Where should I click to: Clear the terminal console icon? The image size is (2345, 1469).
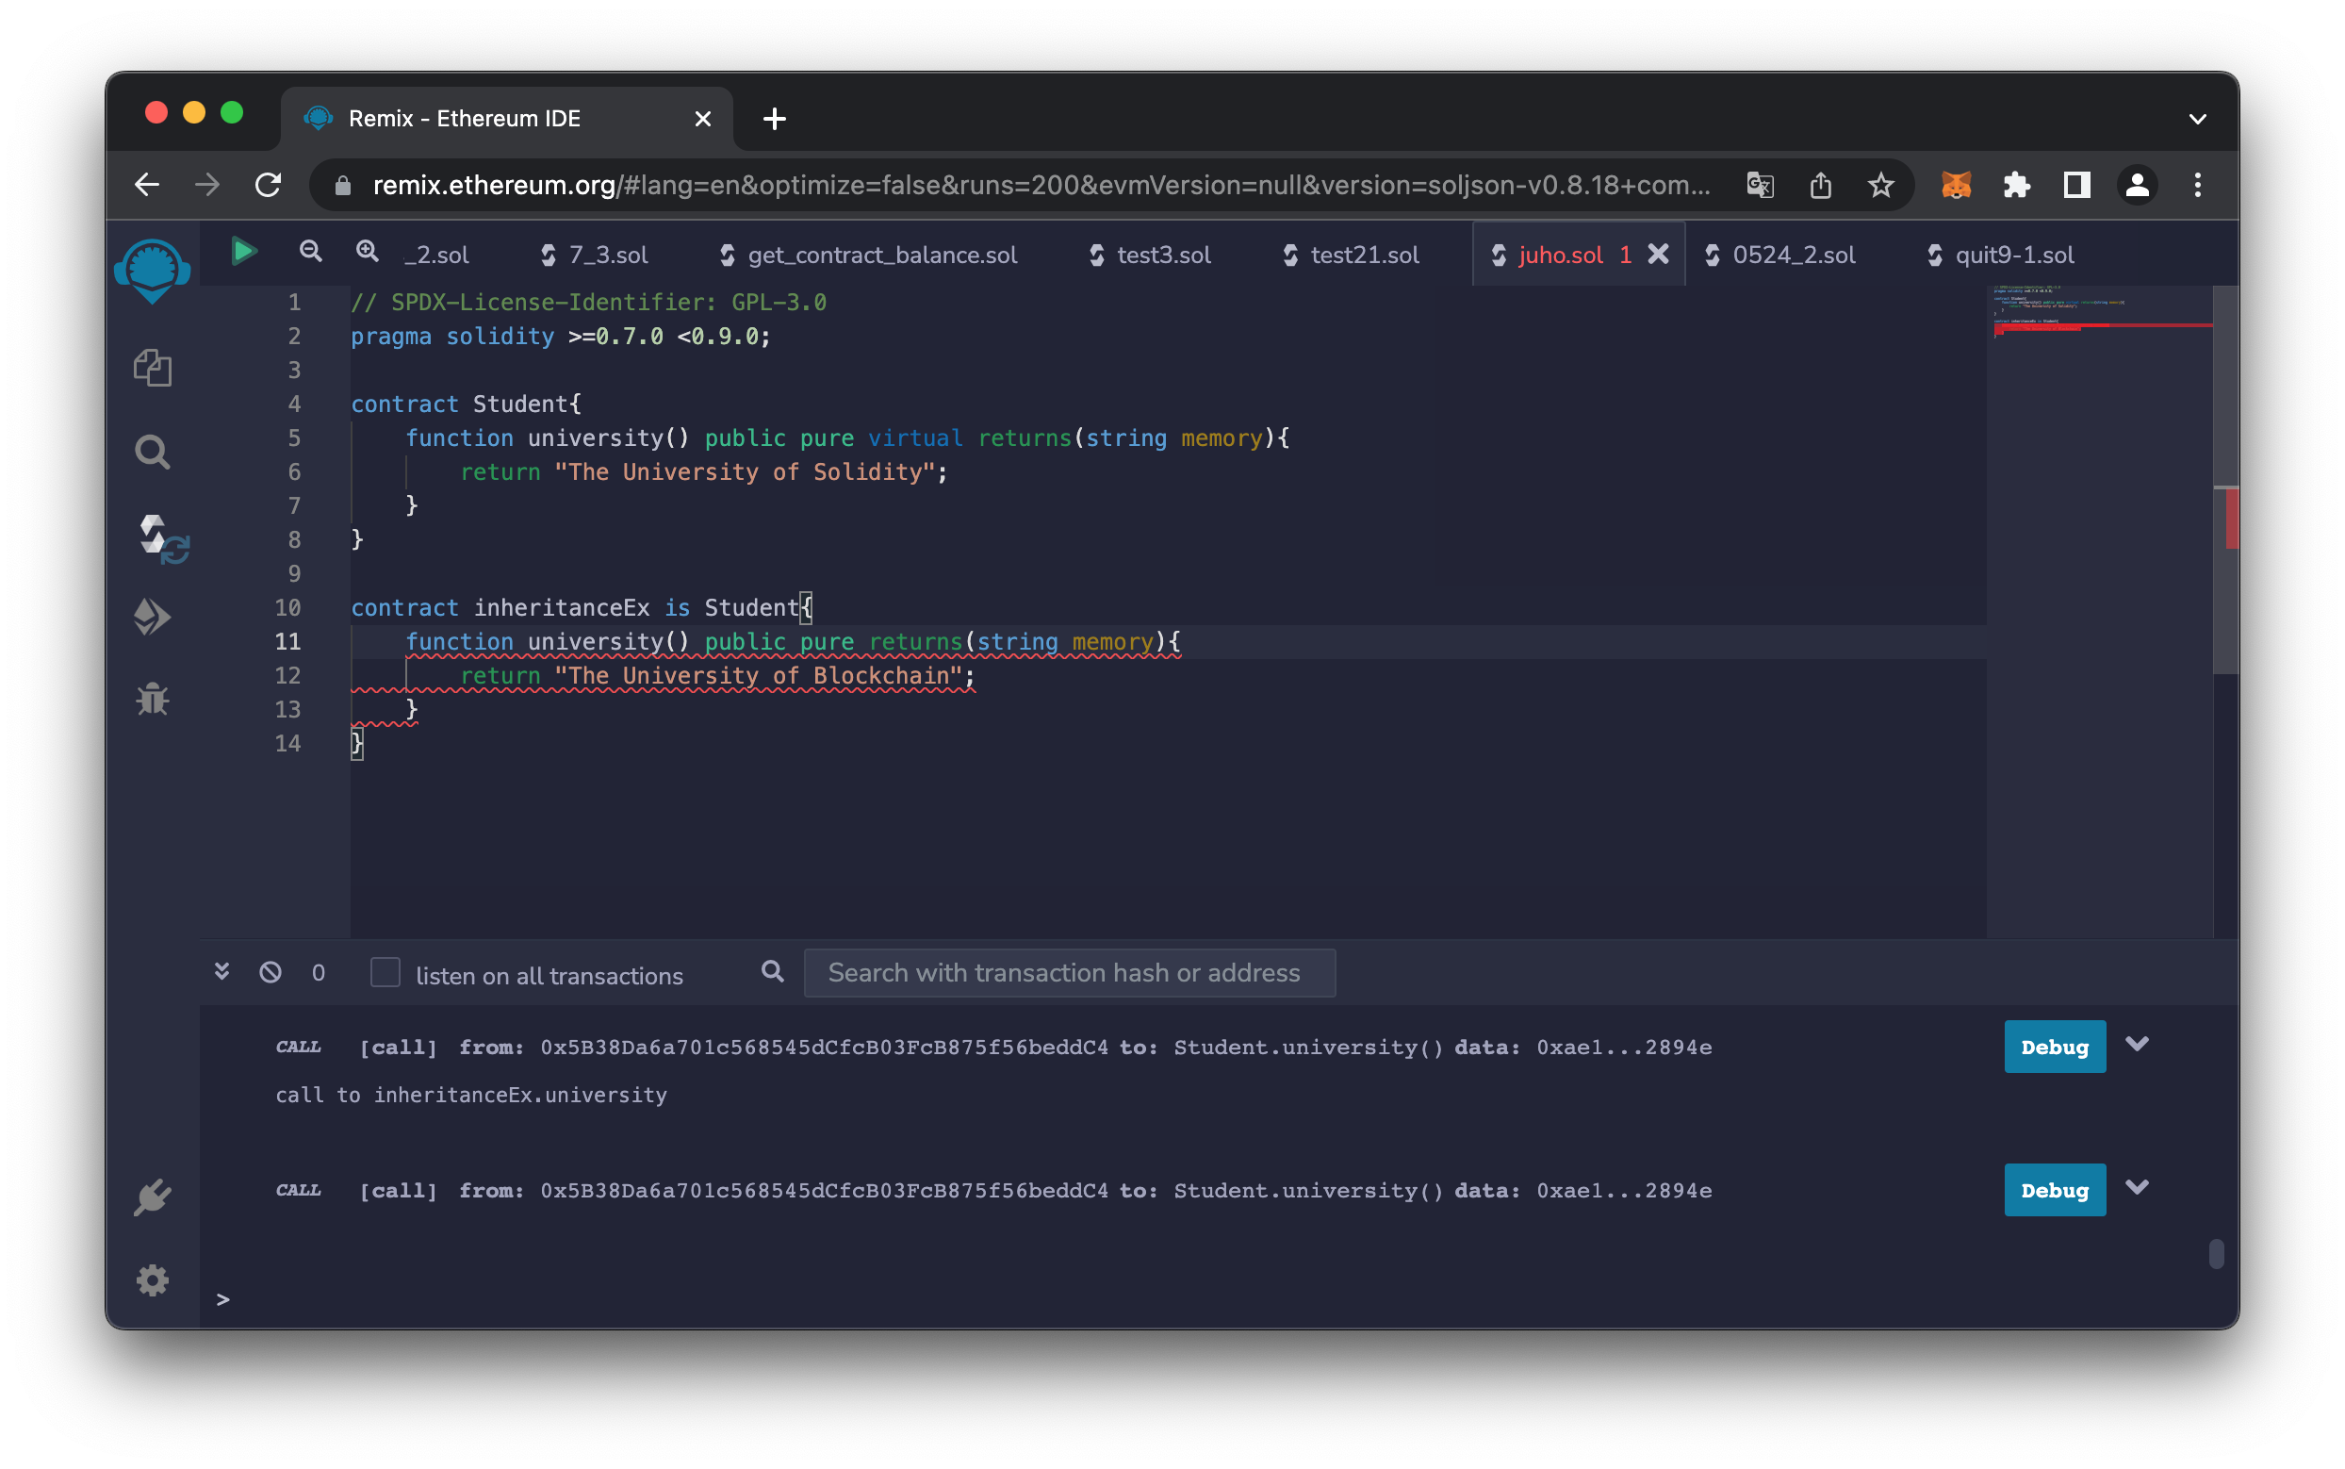[x=271, y=972]
